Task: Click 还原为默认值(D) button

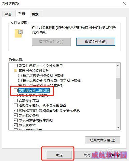Action: [102, 140]
